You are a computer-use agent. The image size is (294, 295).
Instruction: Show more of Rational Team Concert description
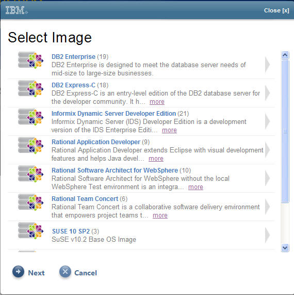[x=160, y=215]
